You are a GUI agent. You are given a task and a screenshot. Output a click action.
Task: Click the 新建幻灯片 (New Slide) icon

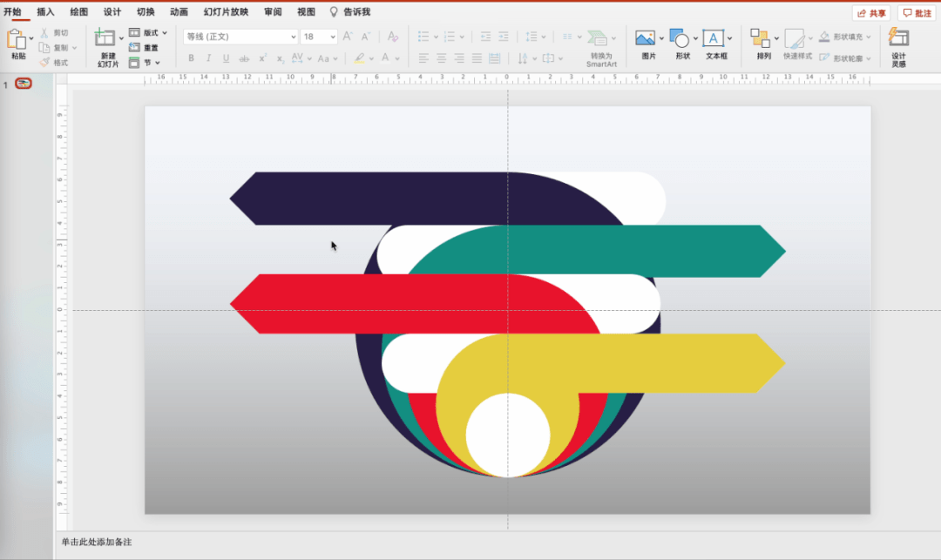[x=105, y=38]
